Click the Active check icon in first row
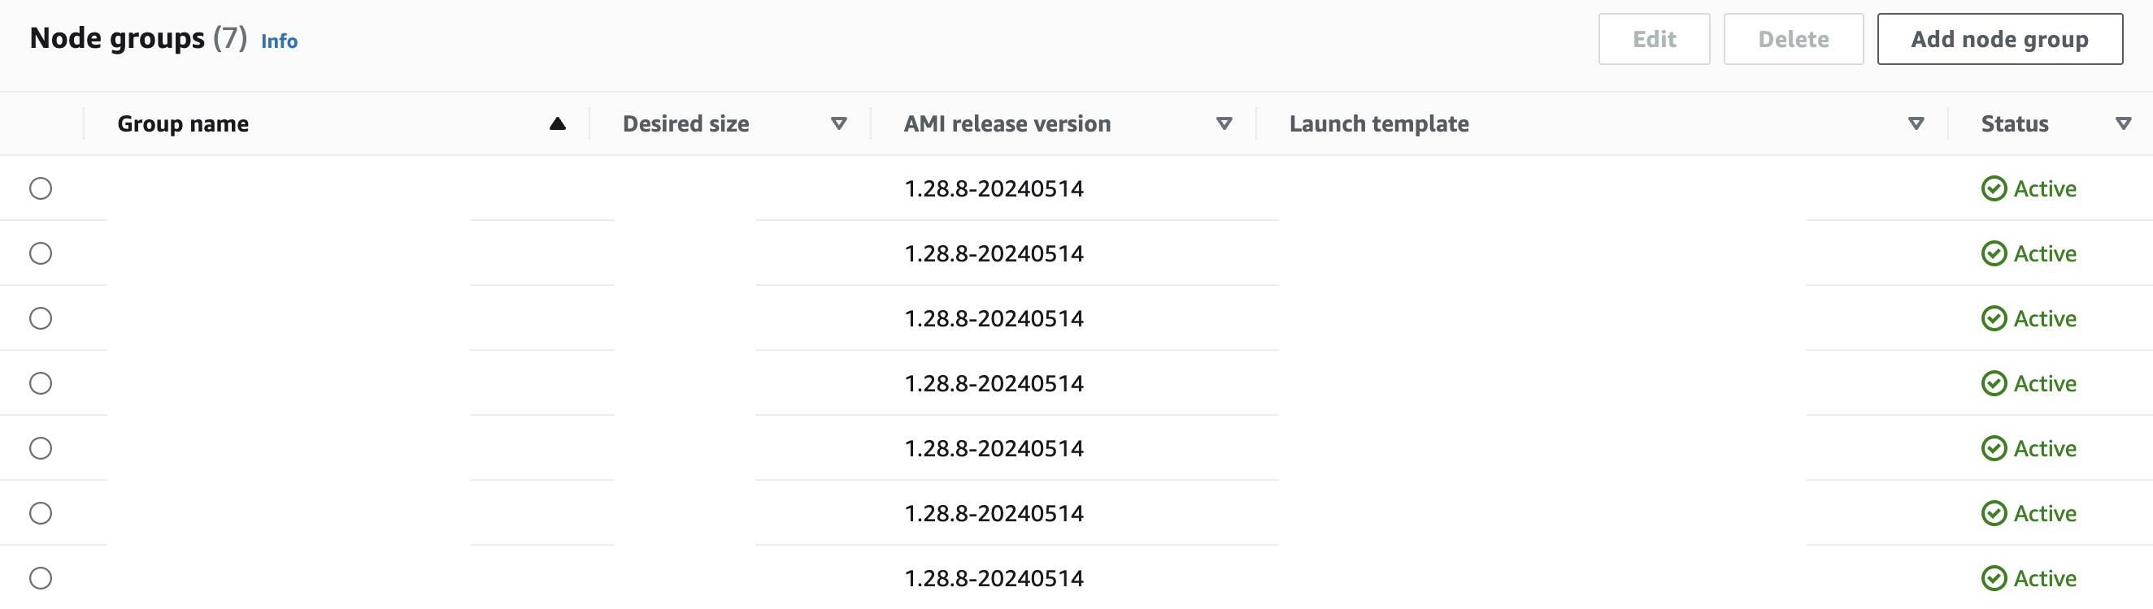The height and width of the screenshot is (609, 2153). [x=1994, y=188]
